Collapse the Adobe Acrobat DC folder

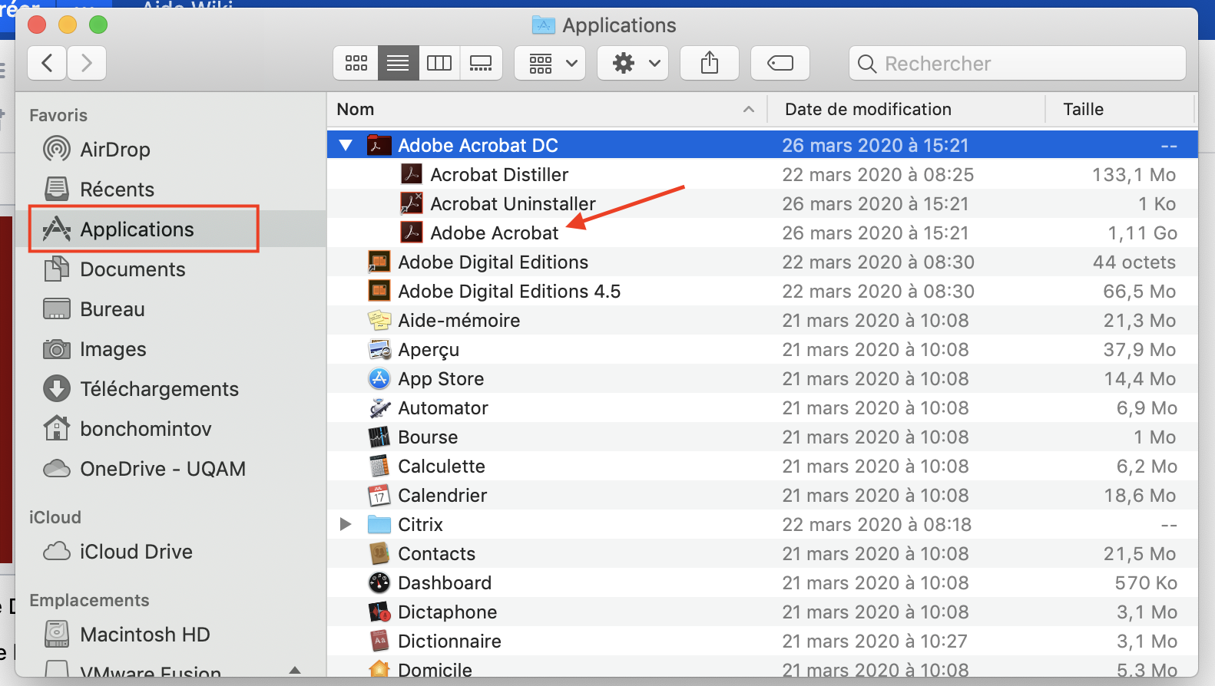346,145
